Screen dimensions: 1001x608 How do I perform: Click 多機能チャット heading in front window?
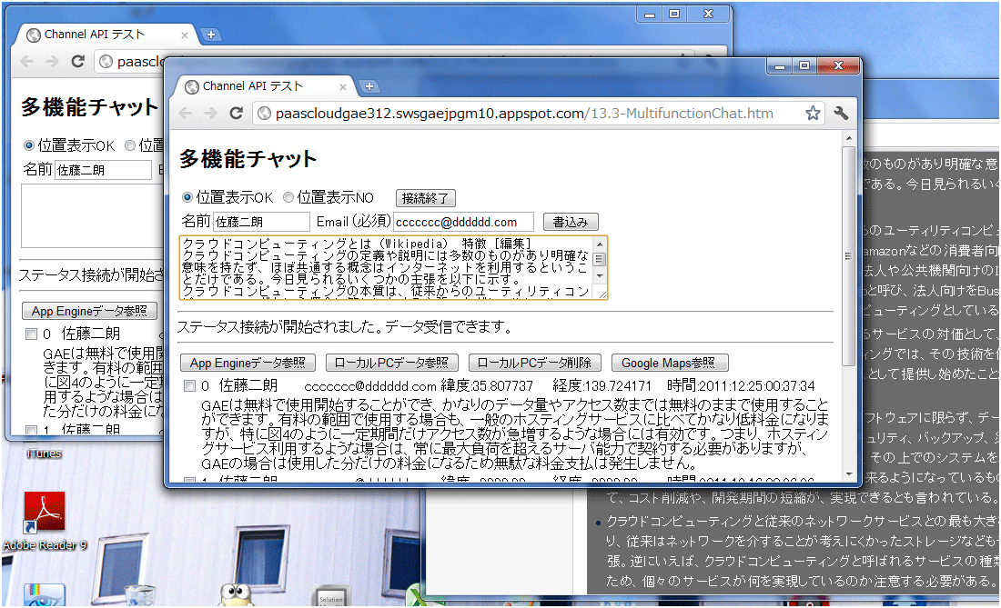click(x=248, y=159)
